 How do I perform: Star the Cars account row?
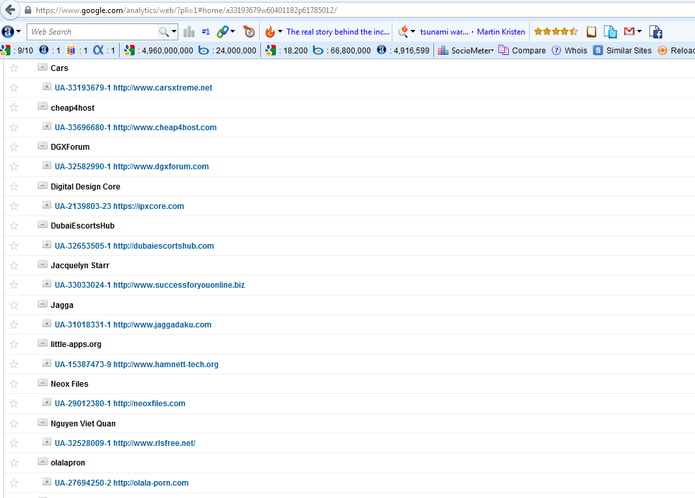point(14,68)
